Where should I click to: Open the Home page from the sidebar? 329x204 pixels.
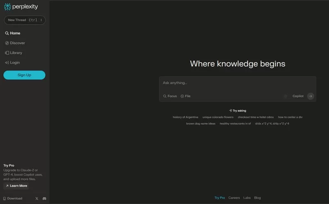coord(13,33)
